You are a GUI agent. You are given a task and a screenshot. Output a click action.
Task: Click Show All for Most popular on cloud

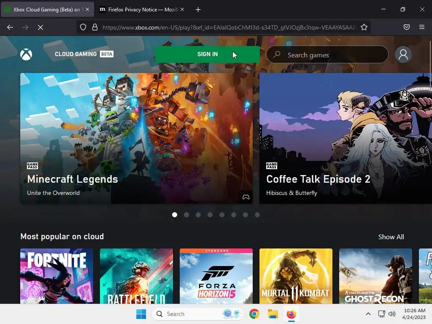tap(391, 237)
